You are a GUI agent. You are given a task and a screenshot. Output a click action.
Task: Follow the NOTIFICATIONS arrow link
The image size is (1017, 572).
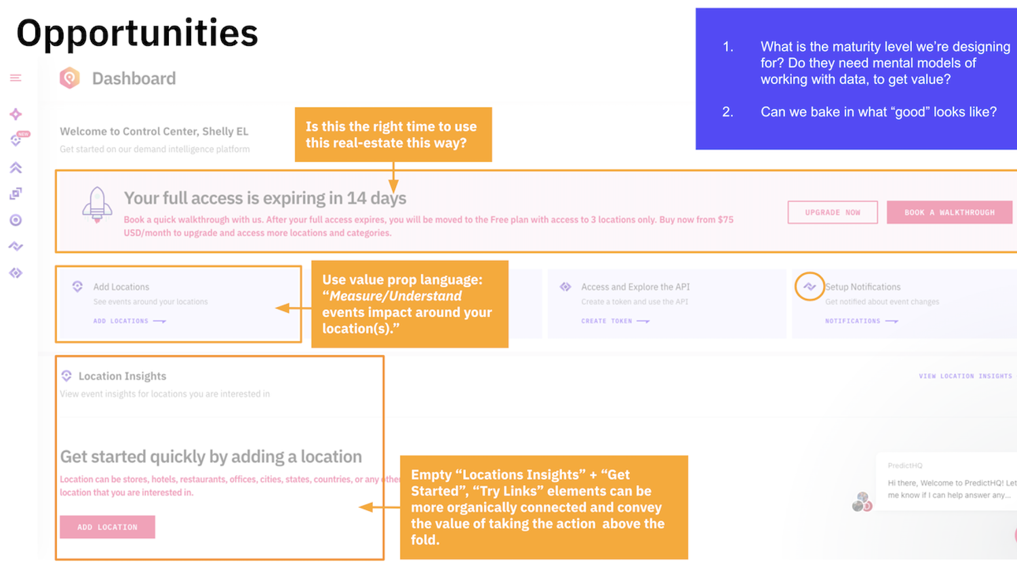pyautogui.click(x=862, y=321)
